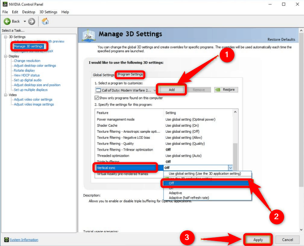Image resolution: width=304 pixels, height=246 pixels.
Task: Select the Power management mode row
Action: (x=164, y=120)
